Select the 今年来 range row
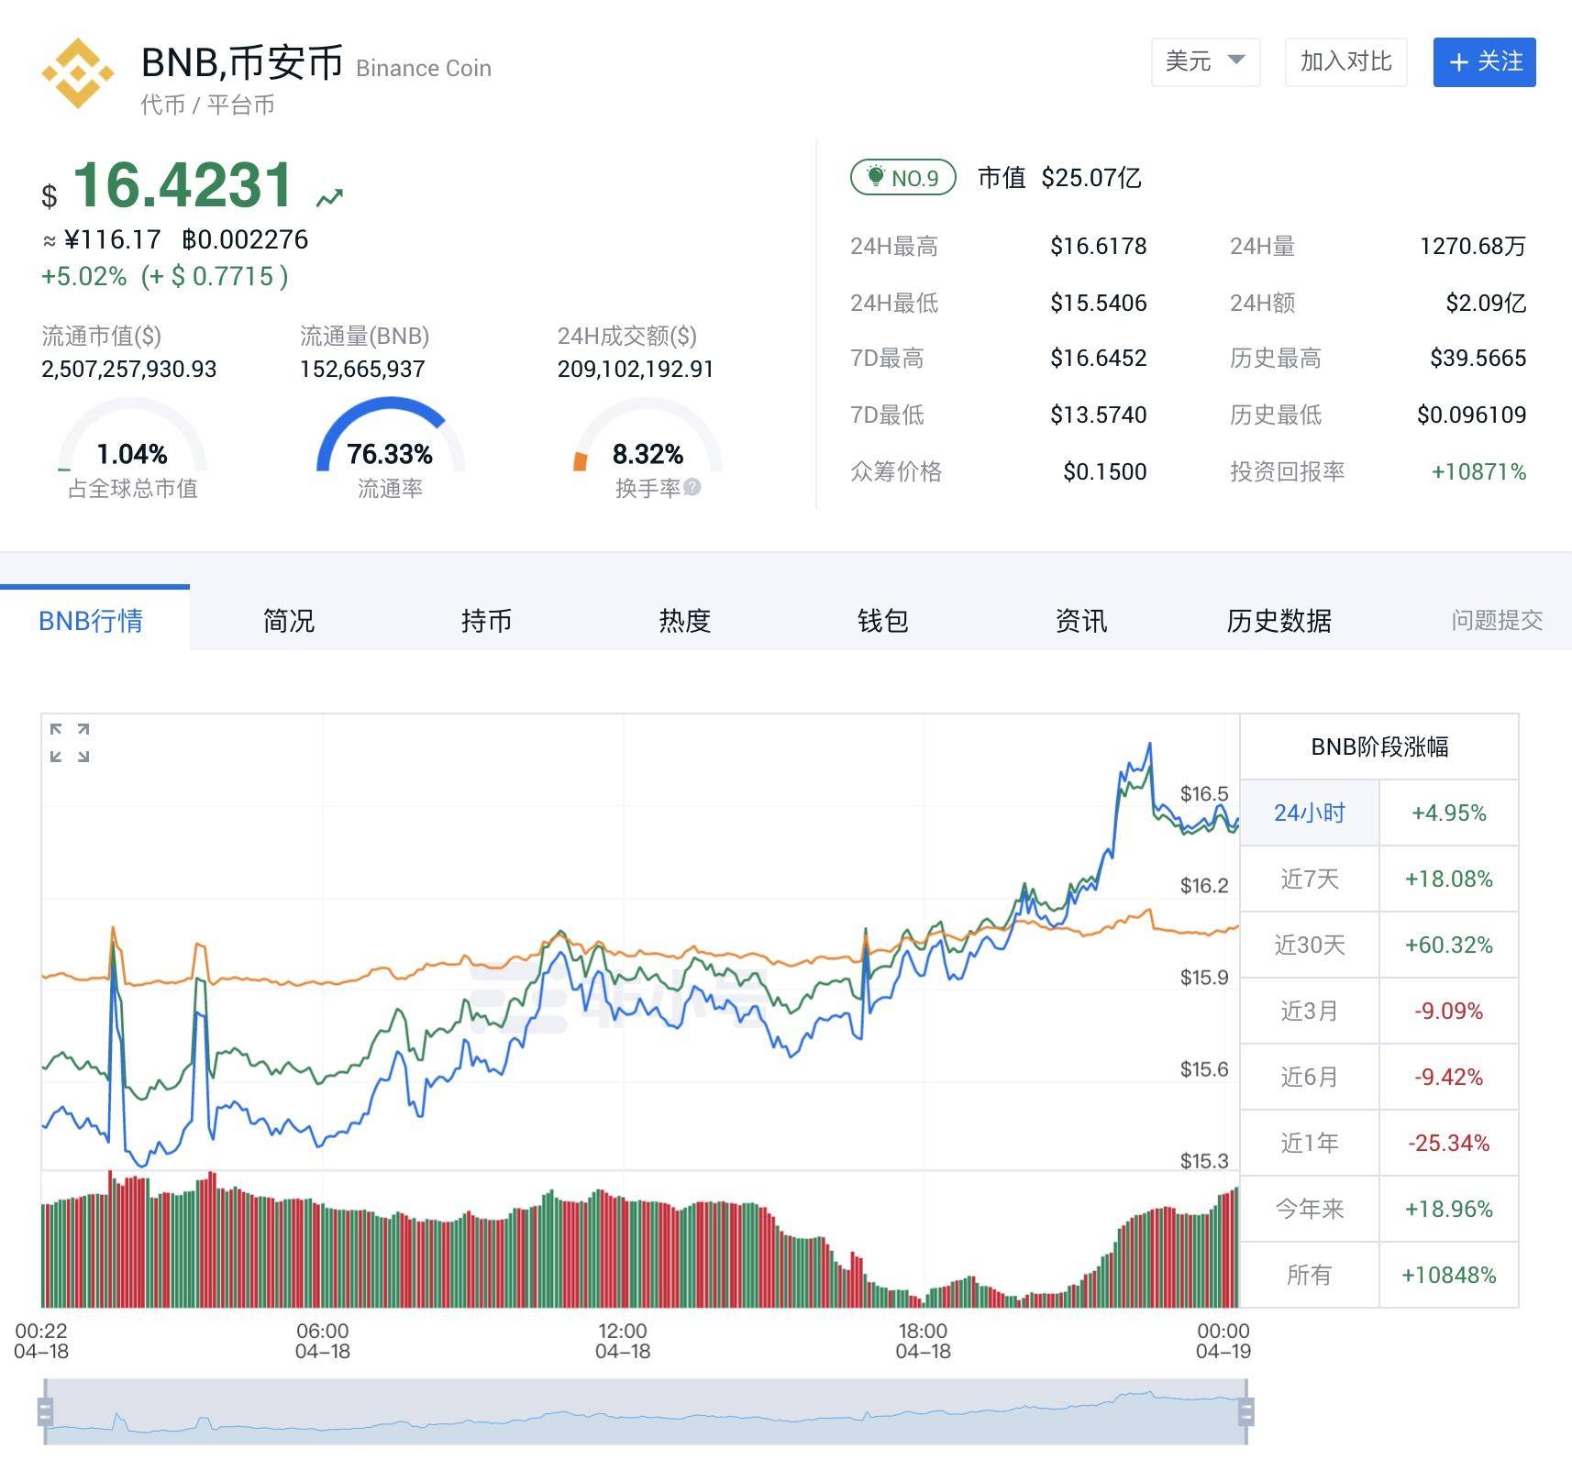This screenshot has height=1460, width=1572. click(1379, 1209)
